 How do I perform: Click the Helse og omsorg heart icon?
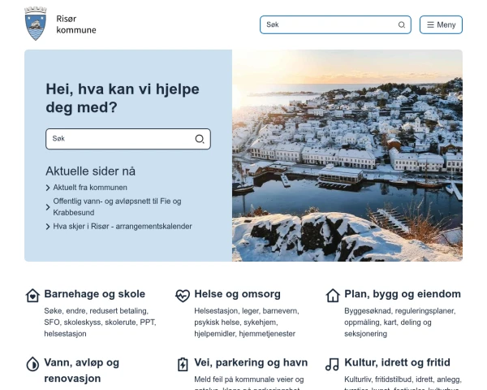click(183, 295)
